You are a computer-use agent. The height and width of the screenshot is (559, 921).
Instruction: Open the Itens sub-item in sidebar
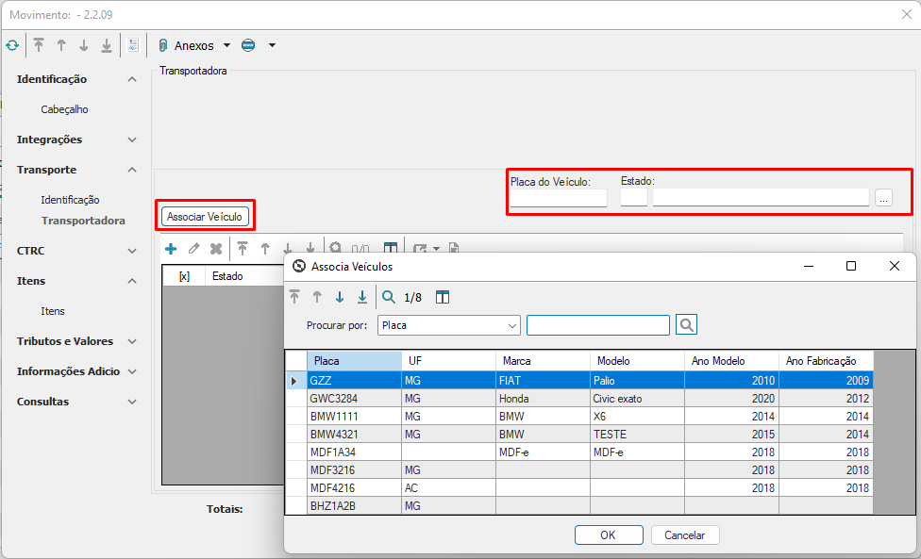(53, 311)
